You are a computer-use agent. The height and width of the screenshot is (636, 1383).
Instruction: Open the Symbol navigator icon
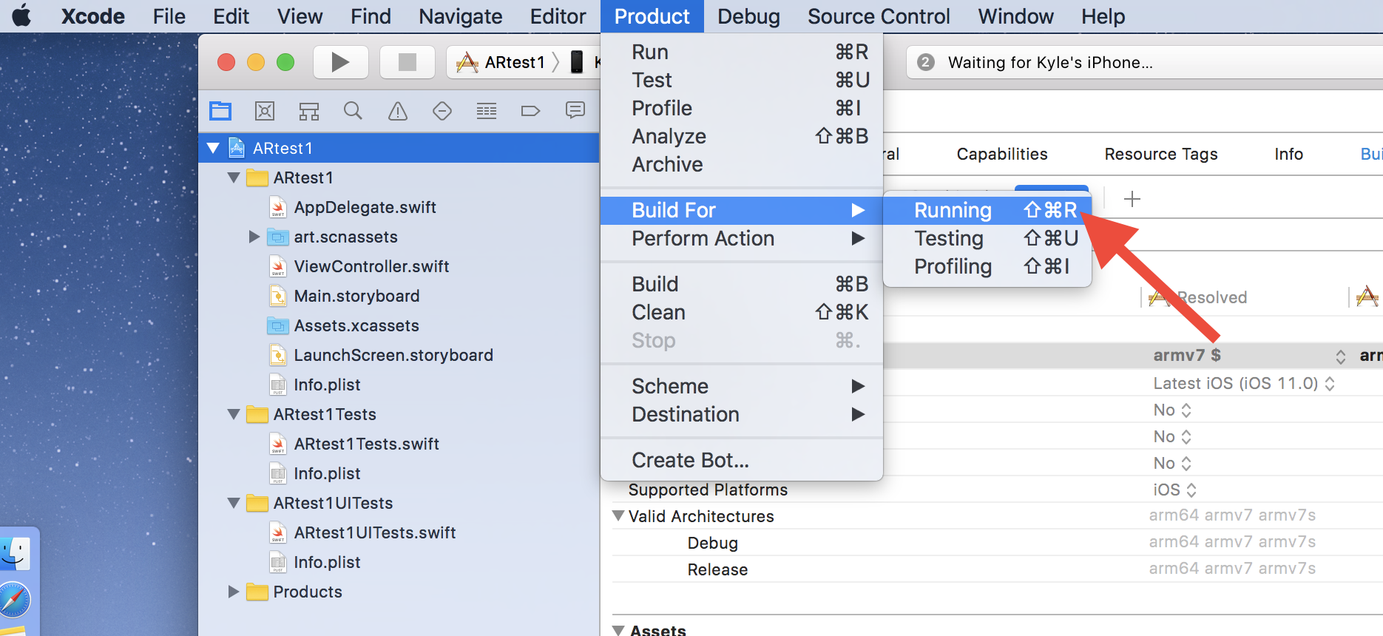pyautogui.click(x=309, y=111)
